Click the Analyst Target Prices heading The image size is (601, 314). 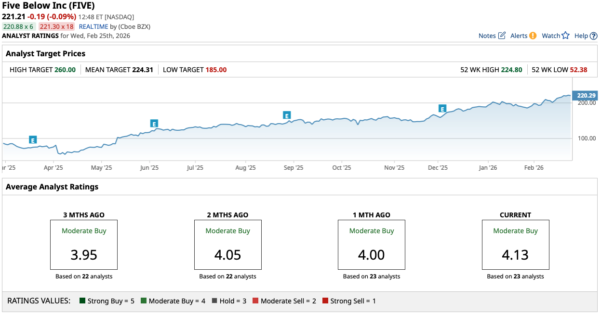point(45,54)
